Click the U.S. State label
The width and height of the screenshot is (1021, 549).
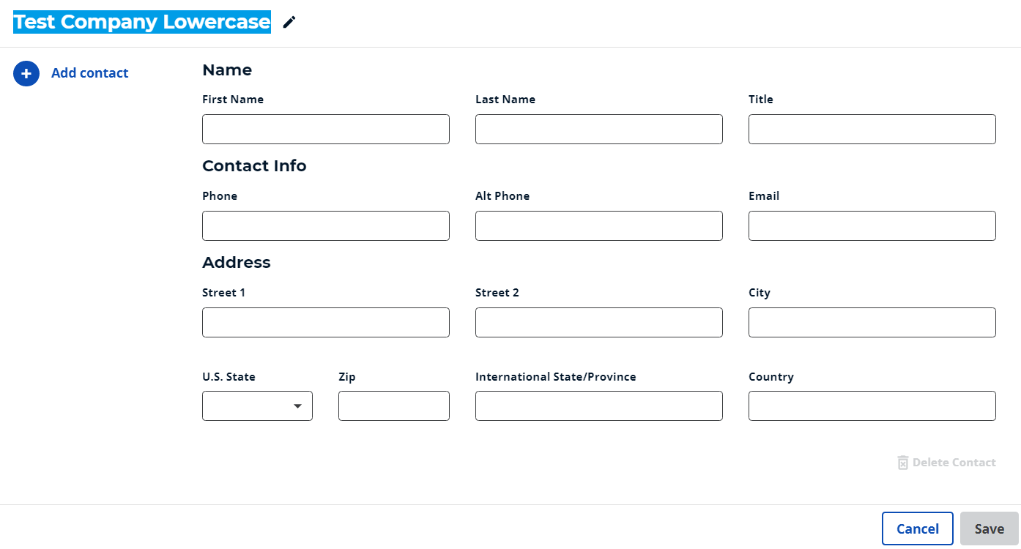[x=229, y=377]
